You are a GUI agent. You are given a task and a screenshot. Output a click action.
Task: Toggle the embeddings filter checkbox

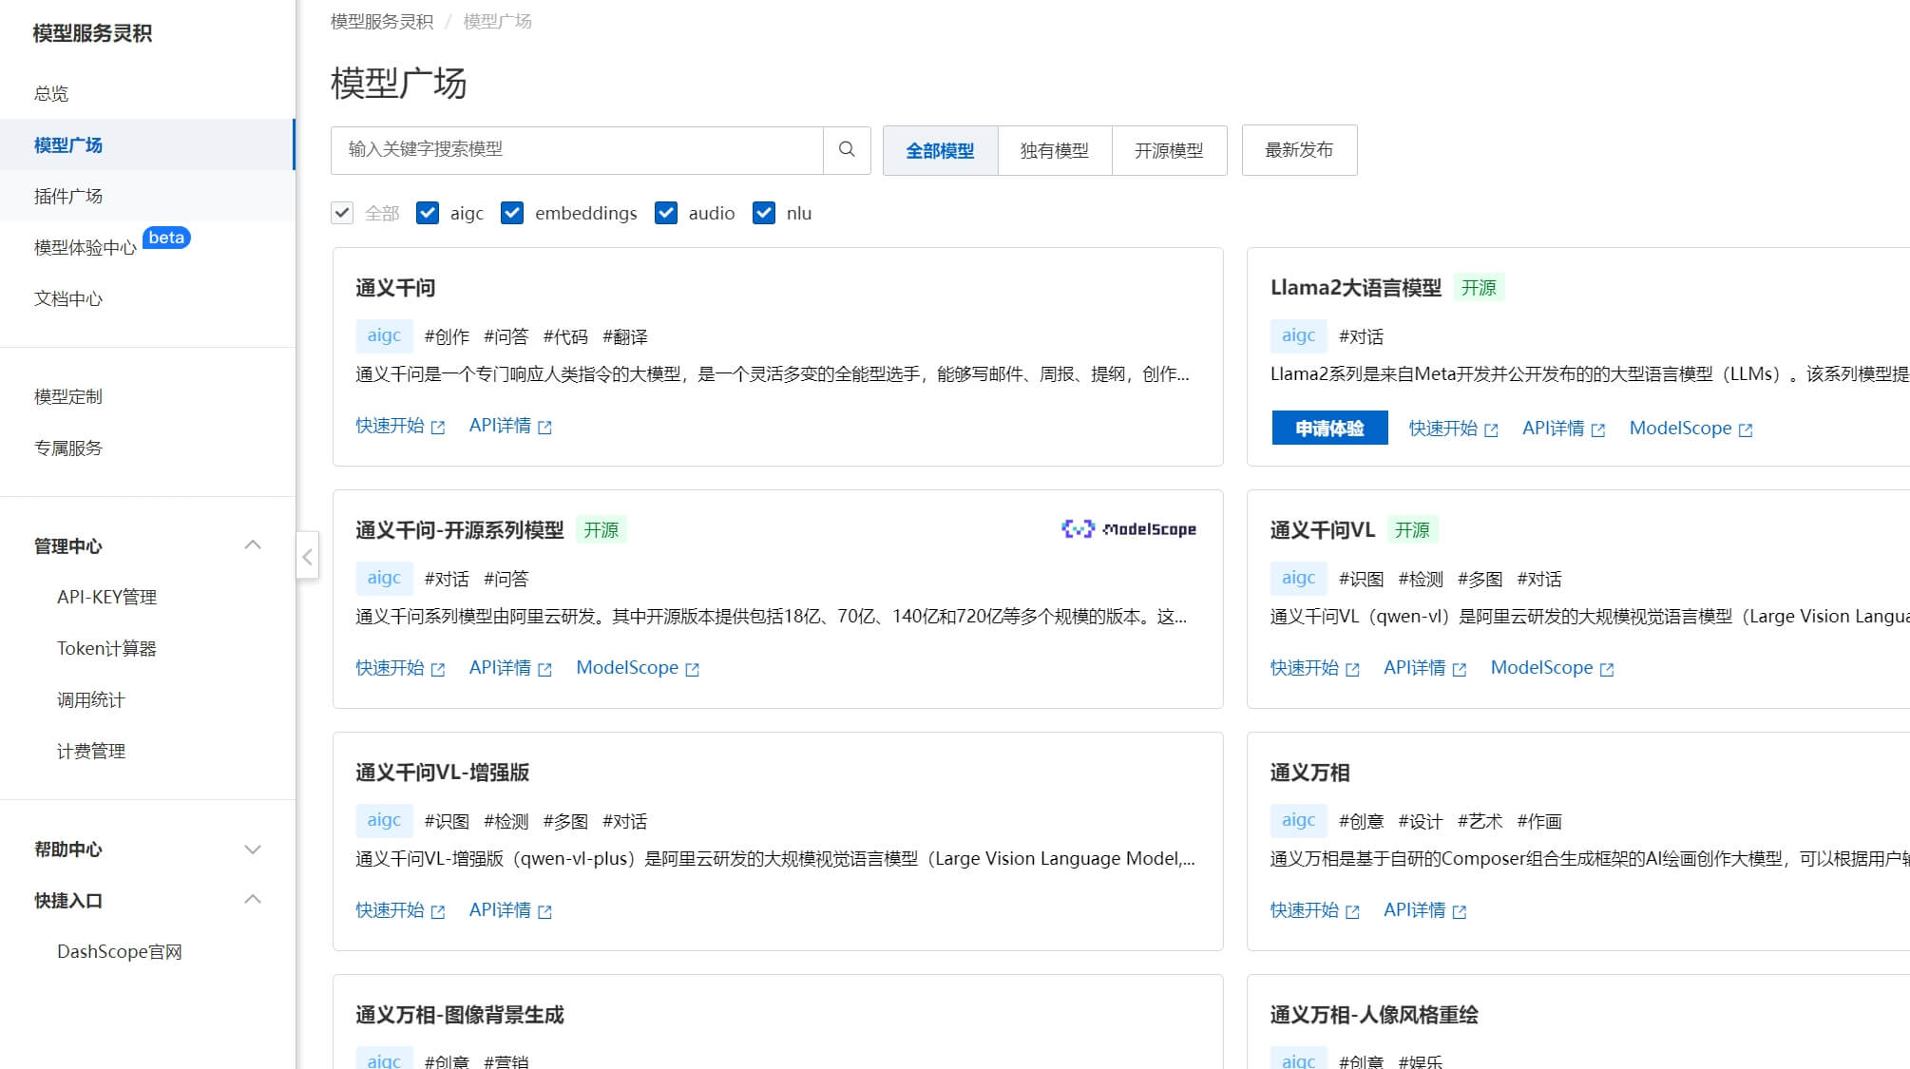click(x=512, y=213)
